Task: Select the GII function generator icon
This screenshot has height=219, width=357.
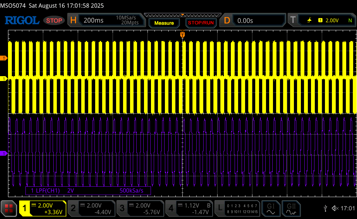Action: point(291,209)
